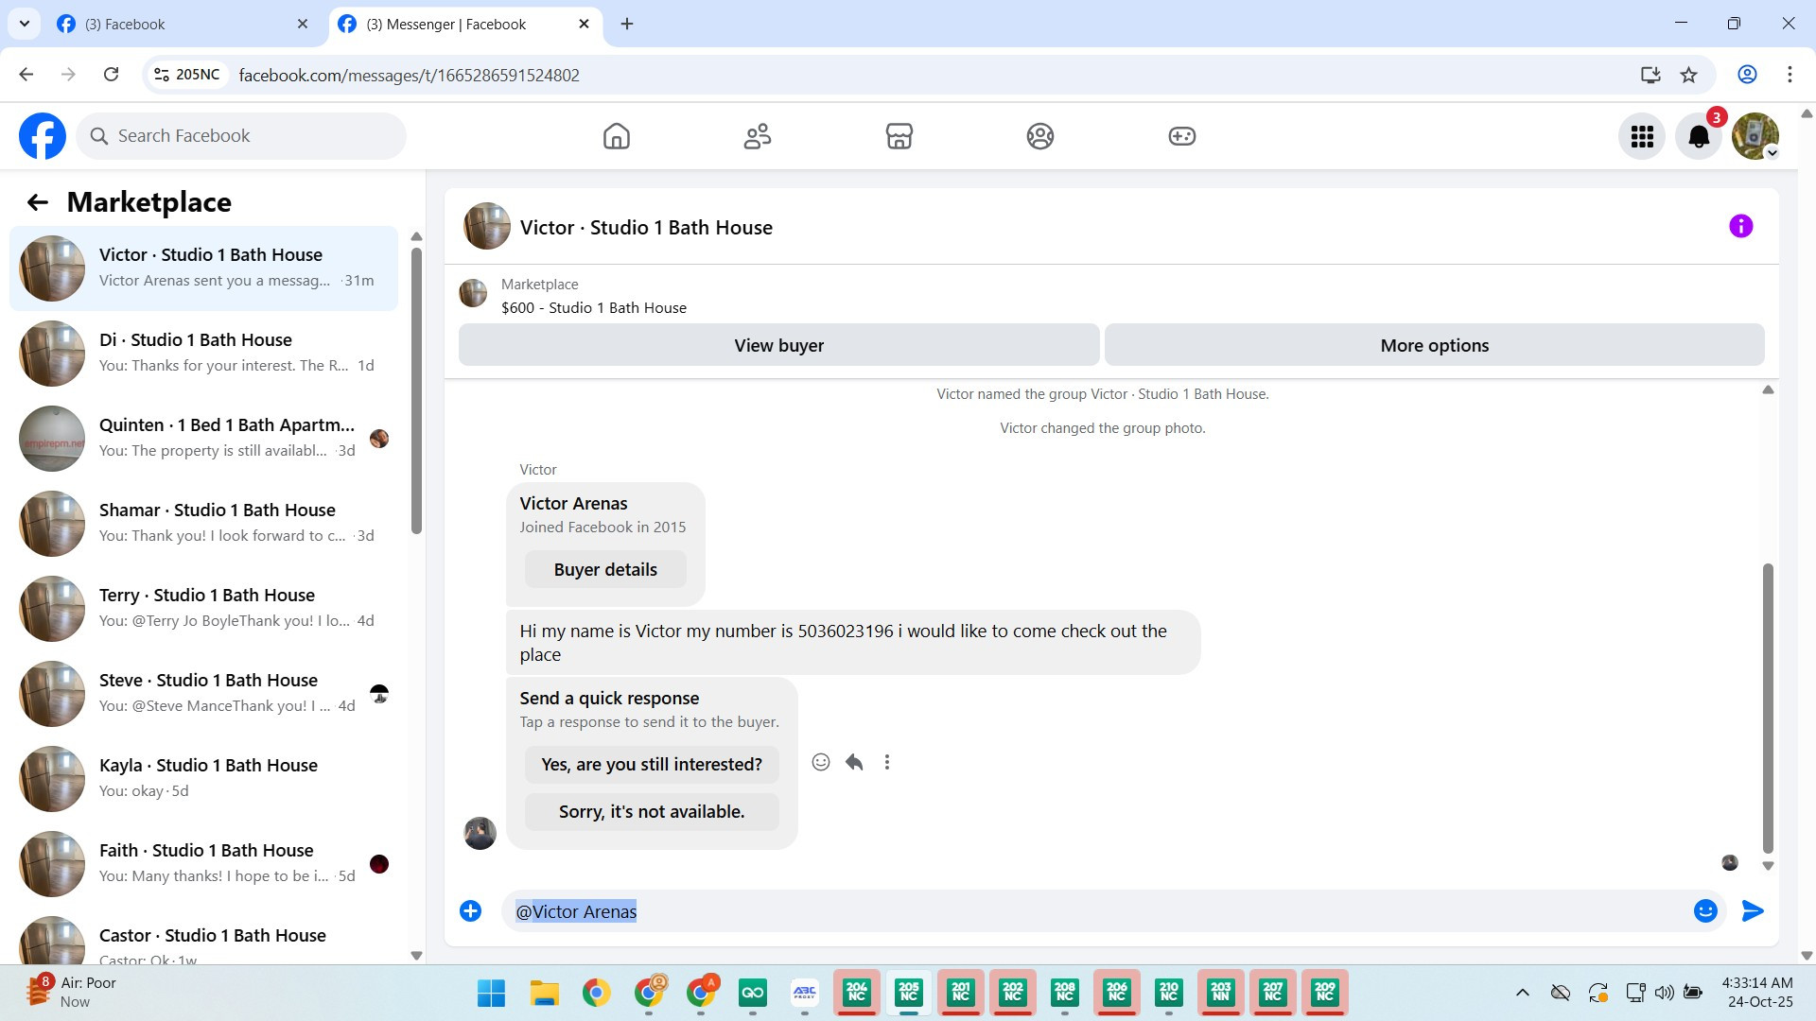Open the Groups icon in top navigation
The width and height of the screenshot is (1816, 1021).
(1040, 136)
